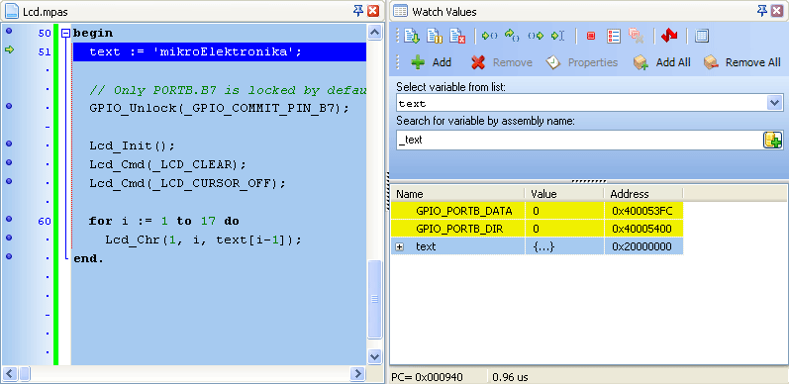Toggle breakpoint on Lcd_Chr line

point(9,238)
